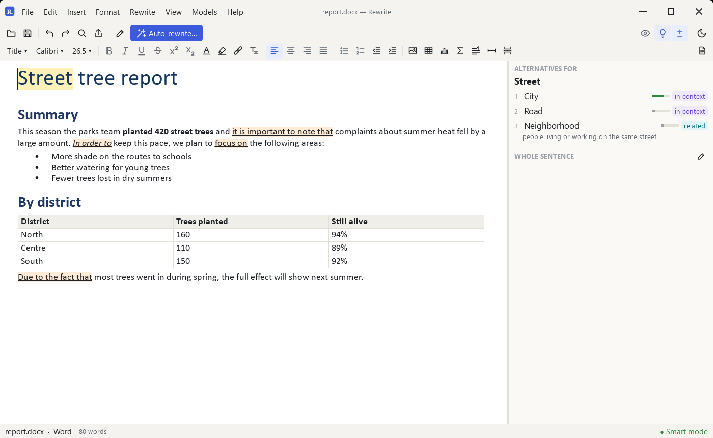Toggle the plus-minus changes view button
This screenshot has width=713, height=438.
pyautogui.click(x=680, y=34)
